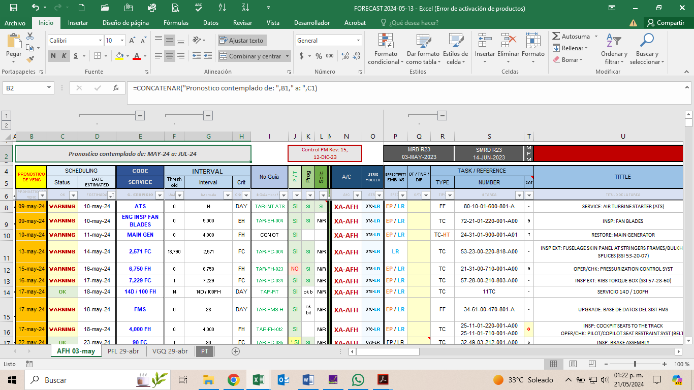
Task: Switch to the VGQ 29-abr sheet tab
Action: (x=170, y=351)
